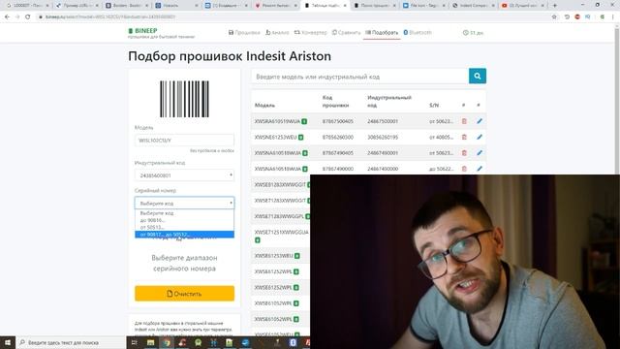Open File Explorer from the taskbar
This screenshot has width=620, height=349.
click(151, 342)
